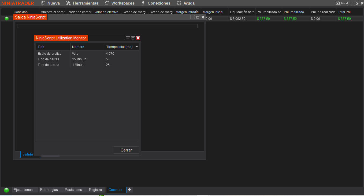Click the Salida NinjaScript window title
The height and width of the screenshot is (196, 364).
[x=30, y=17]
